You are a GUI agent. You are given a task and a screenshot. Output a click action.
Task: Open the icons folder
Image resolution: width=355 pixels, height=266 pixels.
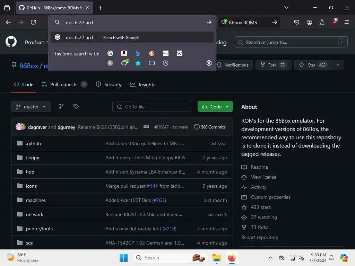[x=31, y=186]
